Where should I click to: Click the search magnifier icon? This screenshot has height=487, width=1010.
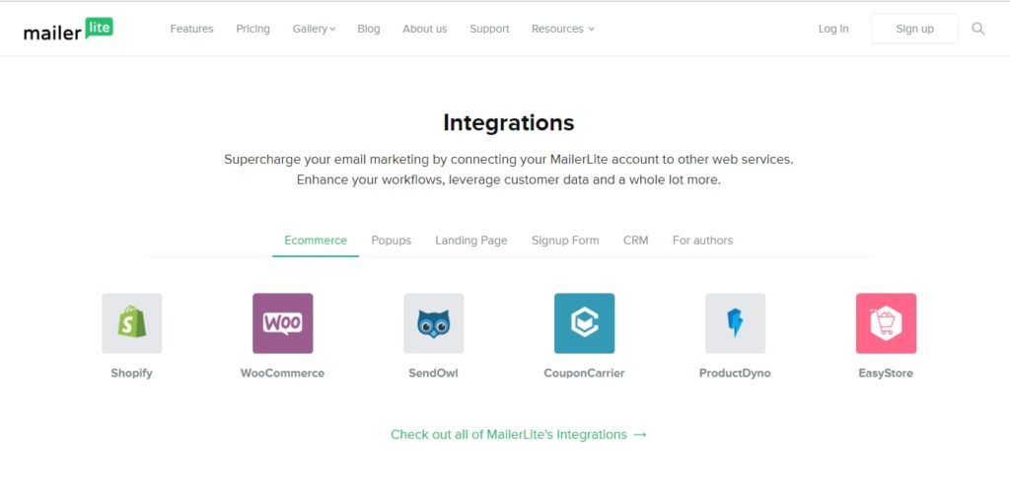pyautogui.click(x=978, y=29)
